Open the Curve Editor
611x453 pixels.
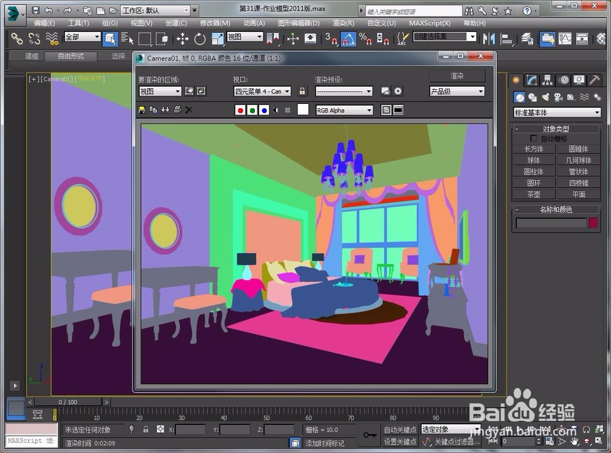click(565, 39)
